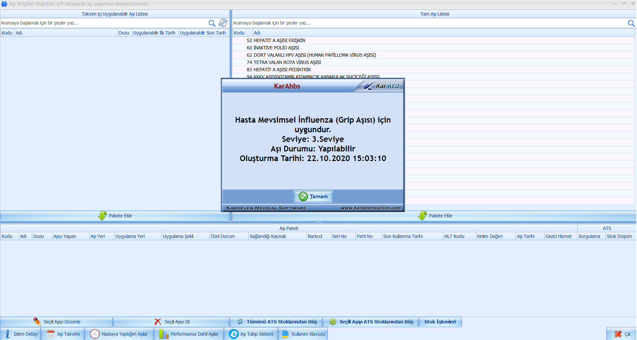637x340 pixels.
Task: Launch Aşı Takip Sistemi
Action: click(x=251, y=334)
